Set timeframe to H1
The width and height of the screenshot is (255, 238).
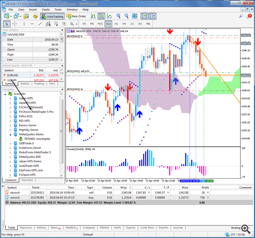coord(116,24)
